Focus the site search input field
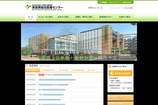Image resolution: width=158 pixels, height=105 pixels. pos(117,8)
